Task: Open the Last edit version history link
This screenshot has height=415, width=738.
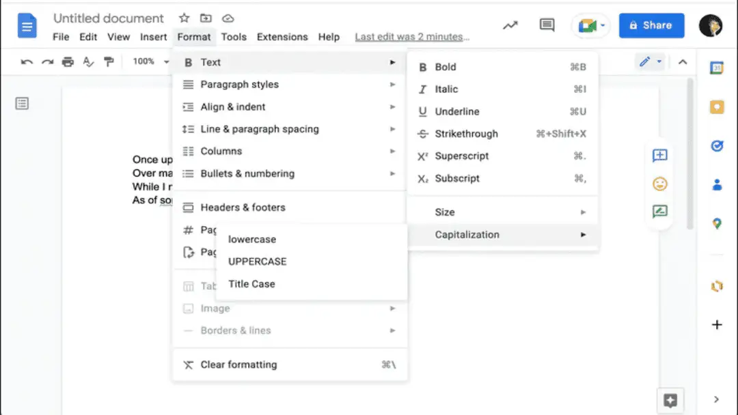Action: (412, 37)
